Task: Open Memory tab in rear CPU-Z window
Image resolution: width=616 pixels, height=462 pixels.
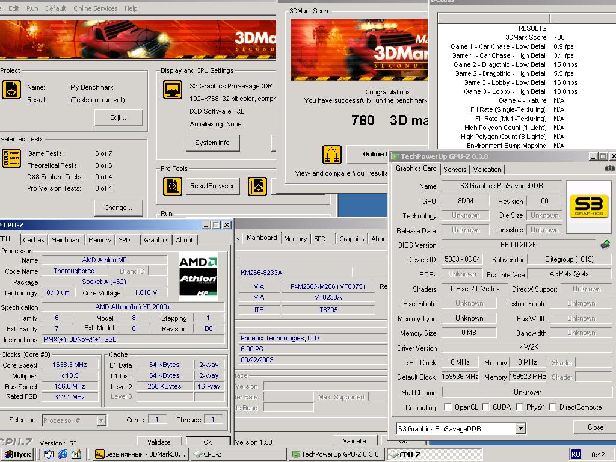Action: point(295,238)
